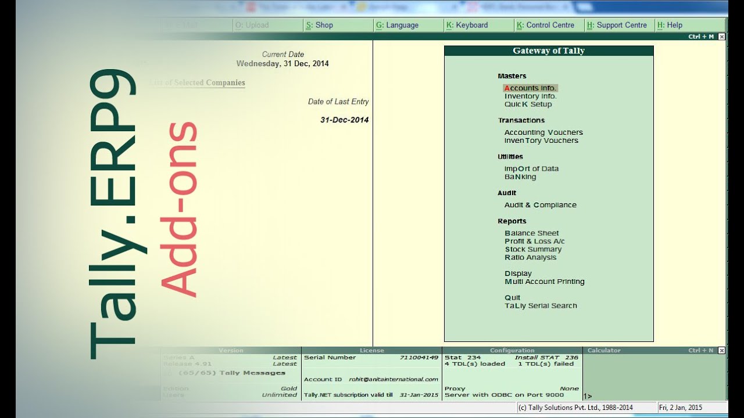Click Tally.NET subscription valid till text
Screen dimensions: 744x418
(348, 395)
